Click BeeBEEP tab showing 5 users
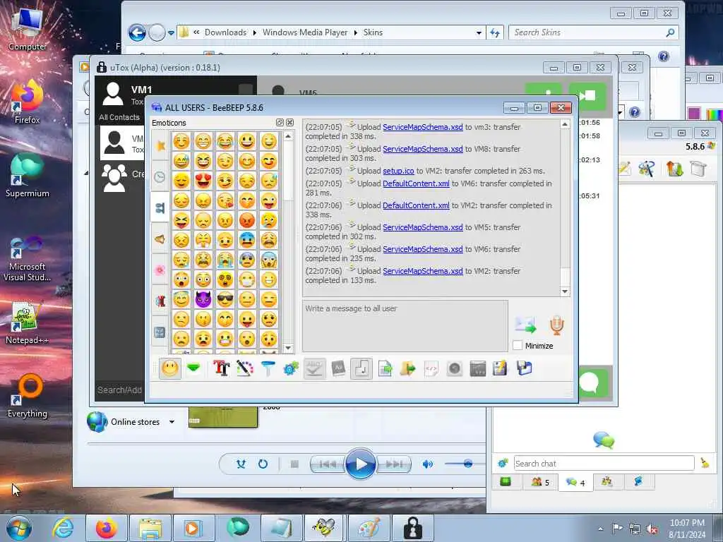Screen dimensions: 723x542 (540, 482)
